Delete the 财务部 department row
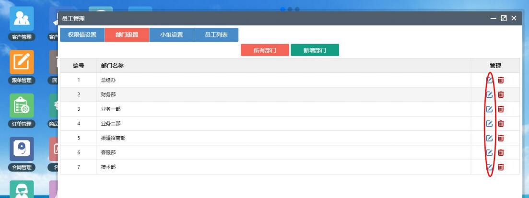The height and width of the screenshot is (198, 529). (501, 95)
